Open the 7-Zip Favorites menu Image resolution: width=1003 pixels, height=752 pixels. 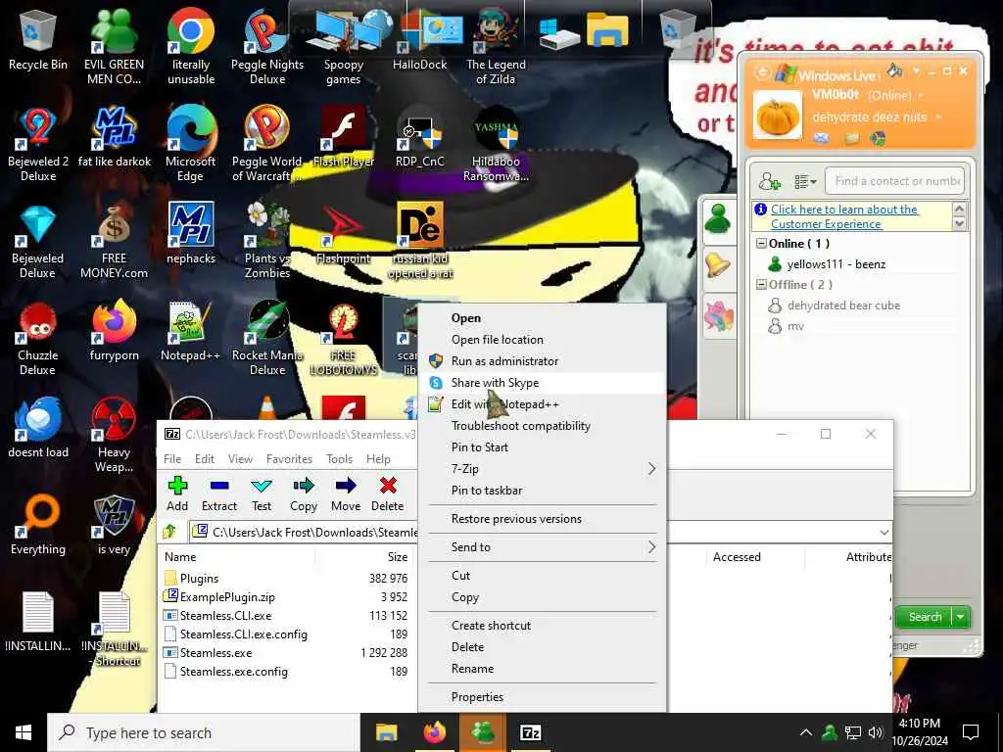(x=289, y=459)
